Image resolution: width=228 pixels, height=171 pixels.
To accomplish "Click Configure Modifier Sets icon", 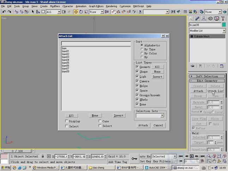I will (x=222, y=66).
